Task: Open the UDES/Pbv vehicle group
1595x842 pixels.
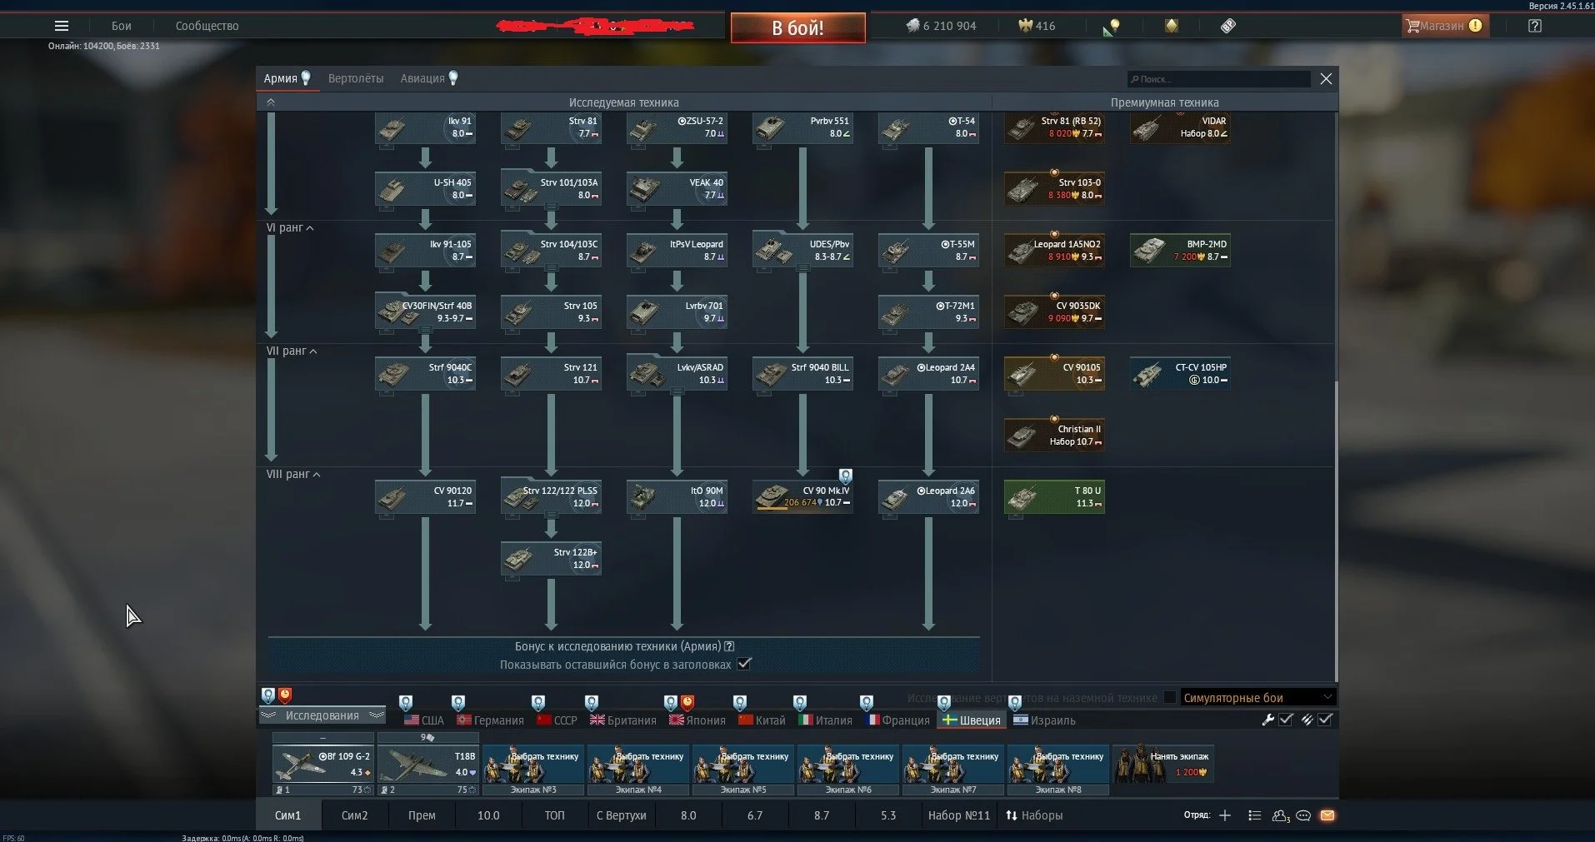Action: point(802,251)
